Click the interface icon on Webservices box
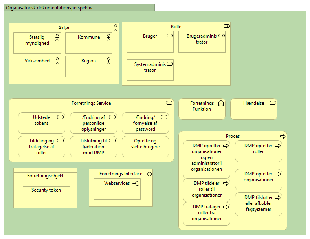The width and height of the screenshot is (310, 239). pyautogui.click(x=136, y=184)
